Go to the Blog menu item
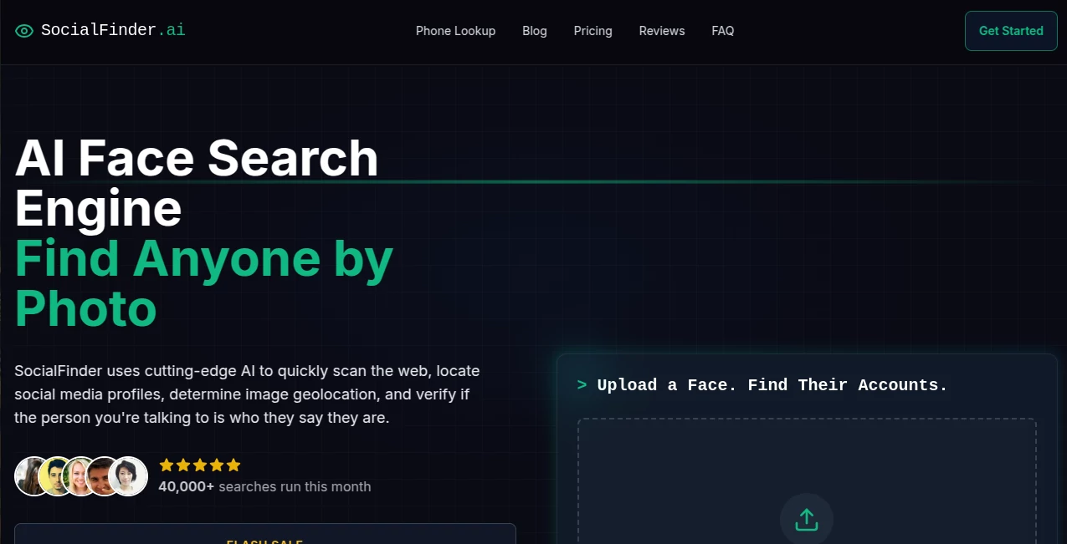Viewport: 1067px width, 544px height. pos(535,31)
